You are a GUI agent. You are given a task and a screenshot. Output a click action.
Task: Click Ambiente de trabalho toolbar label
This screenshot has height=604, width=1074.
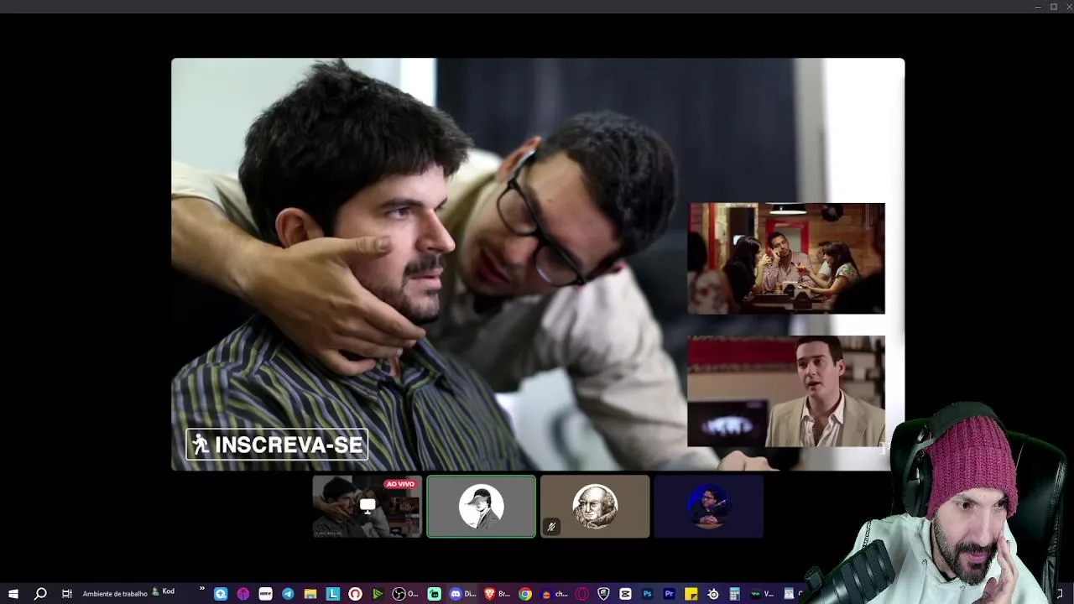115,594
